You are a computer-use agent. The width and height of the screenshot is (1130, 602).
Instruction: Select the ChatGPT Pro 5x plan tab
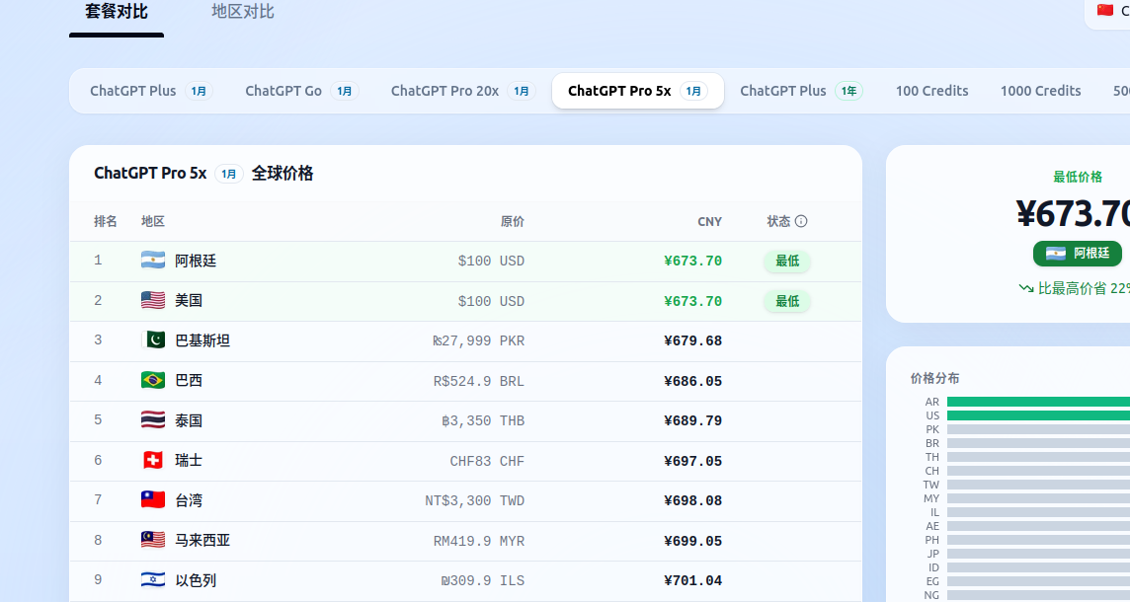638,91
